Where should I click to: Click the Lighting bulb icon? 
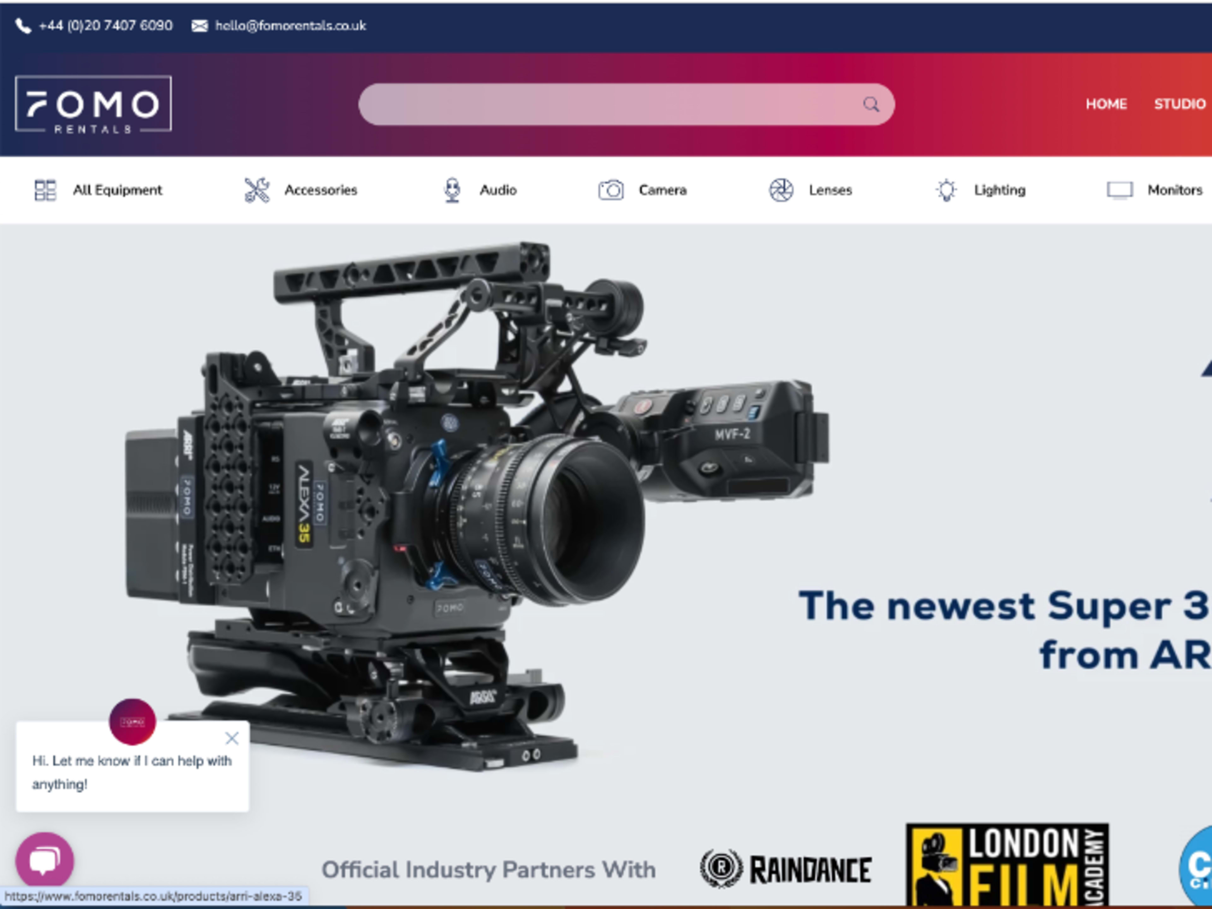946,190
